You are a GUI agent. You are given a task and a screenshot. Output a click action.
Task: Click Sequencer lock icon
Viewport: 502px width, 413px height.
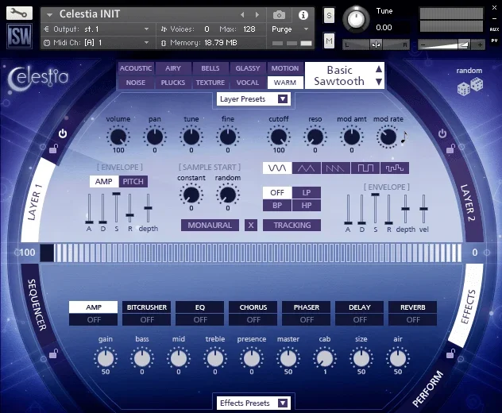[53, 353]
